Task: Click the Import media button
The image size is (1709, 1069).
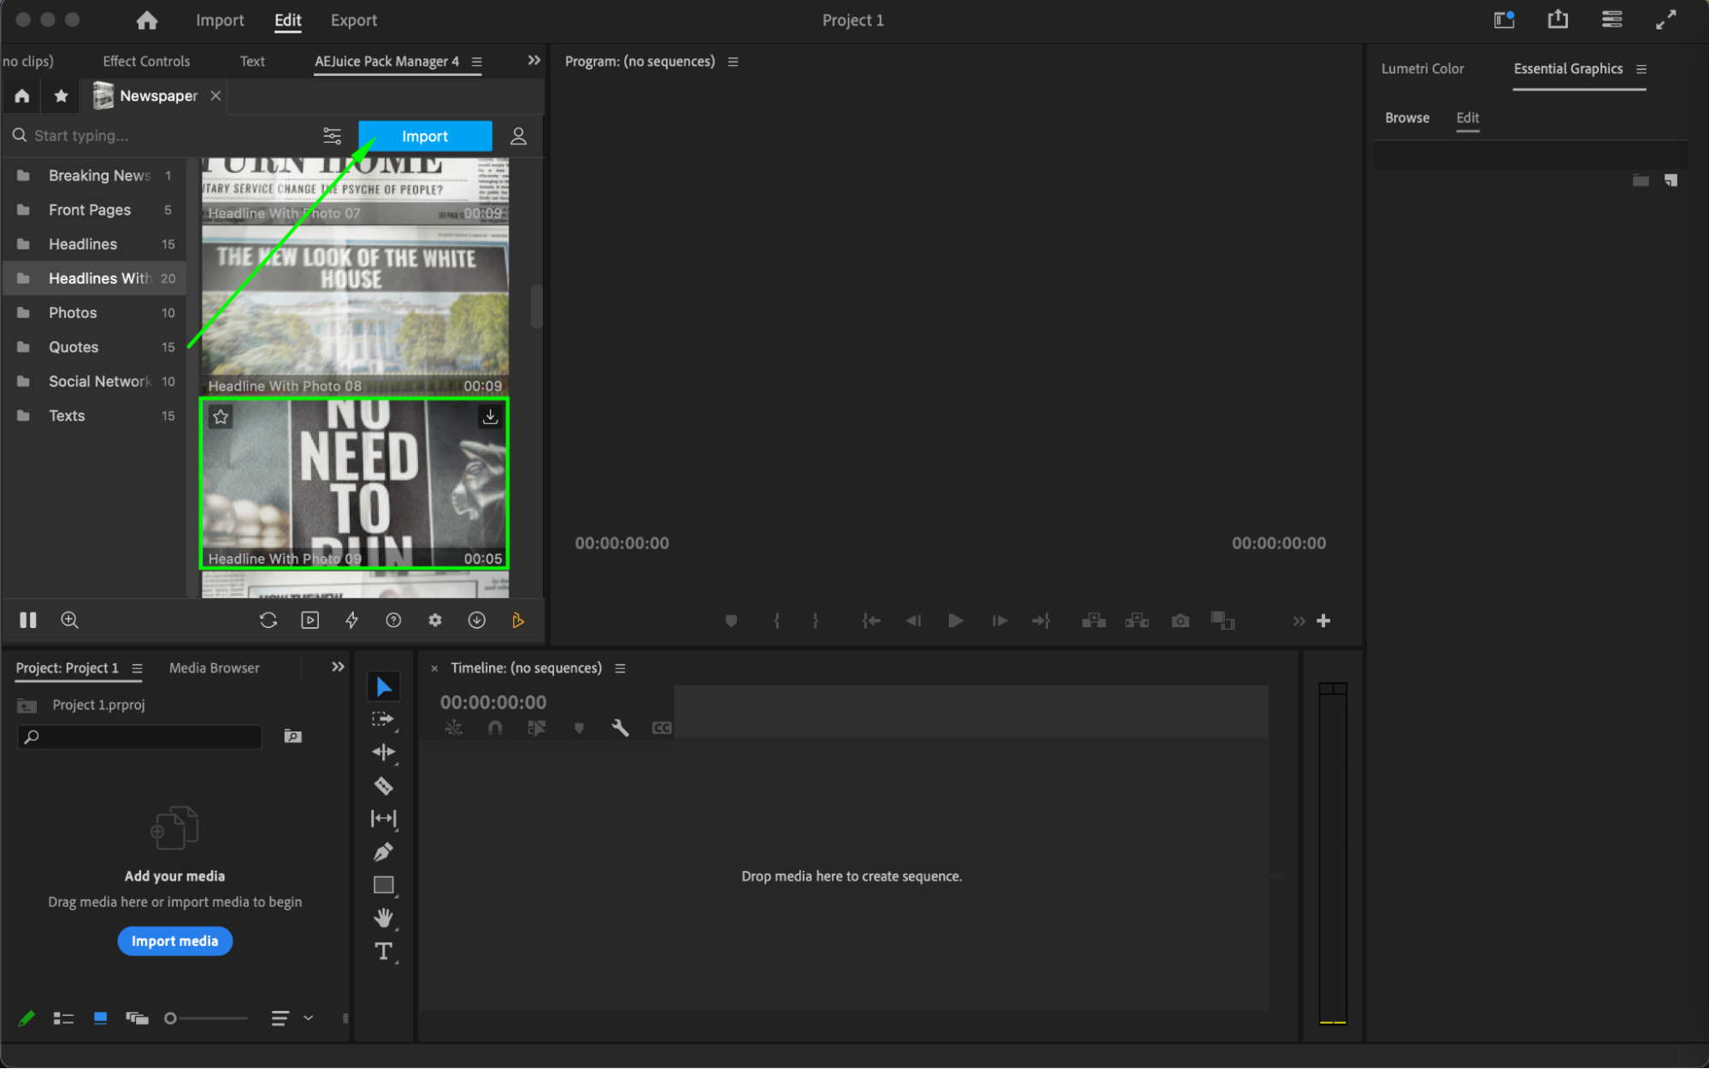Action: (x=174, y=941)
